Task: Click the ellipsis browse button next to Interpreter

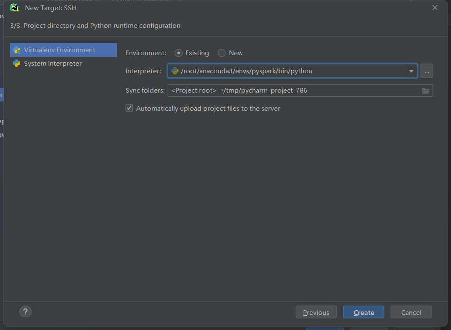Action: (427, 71)
